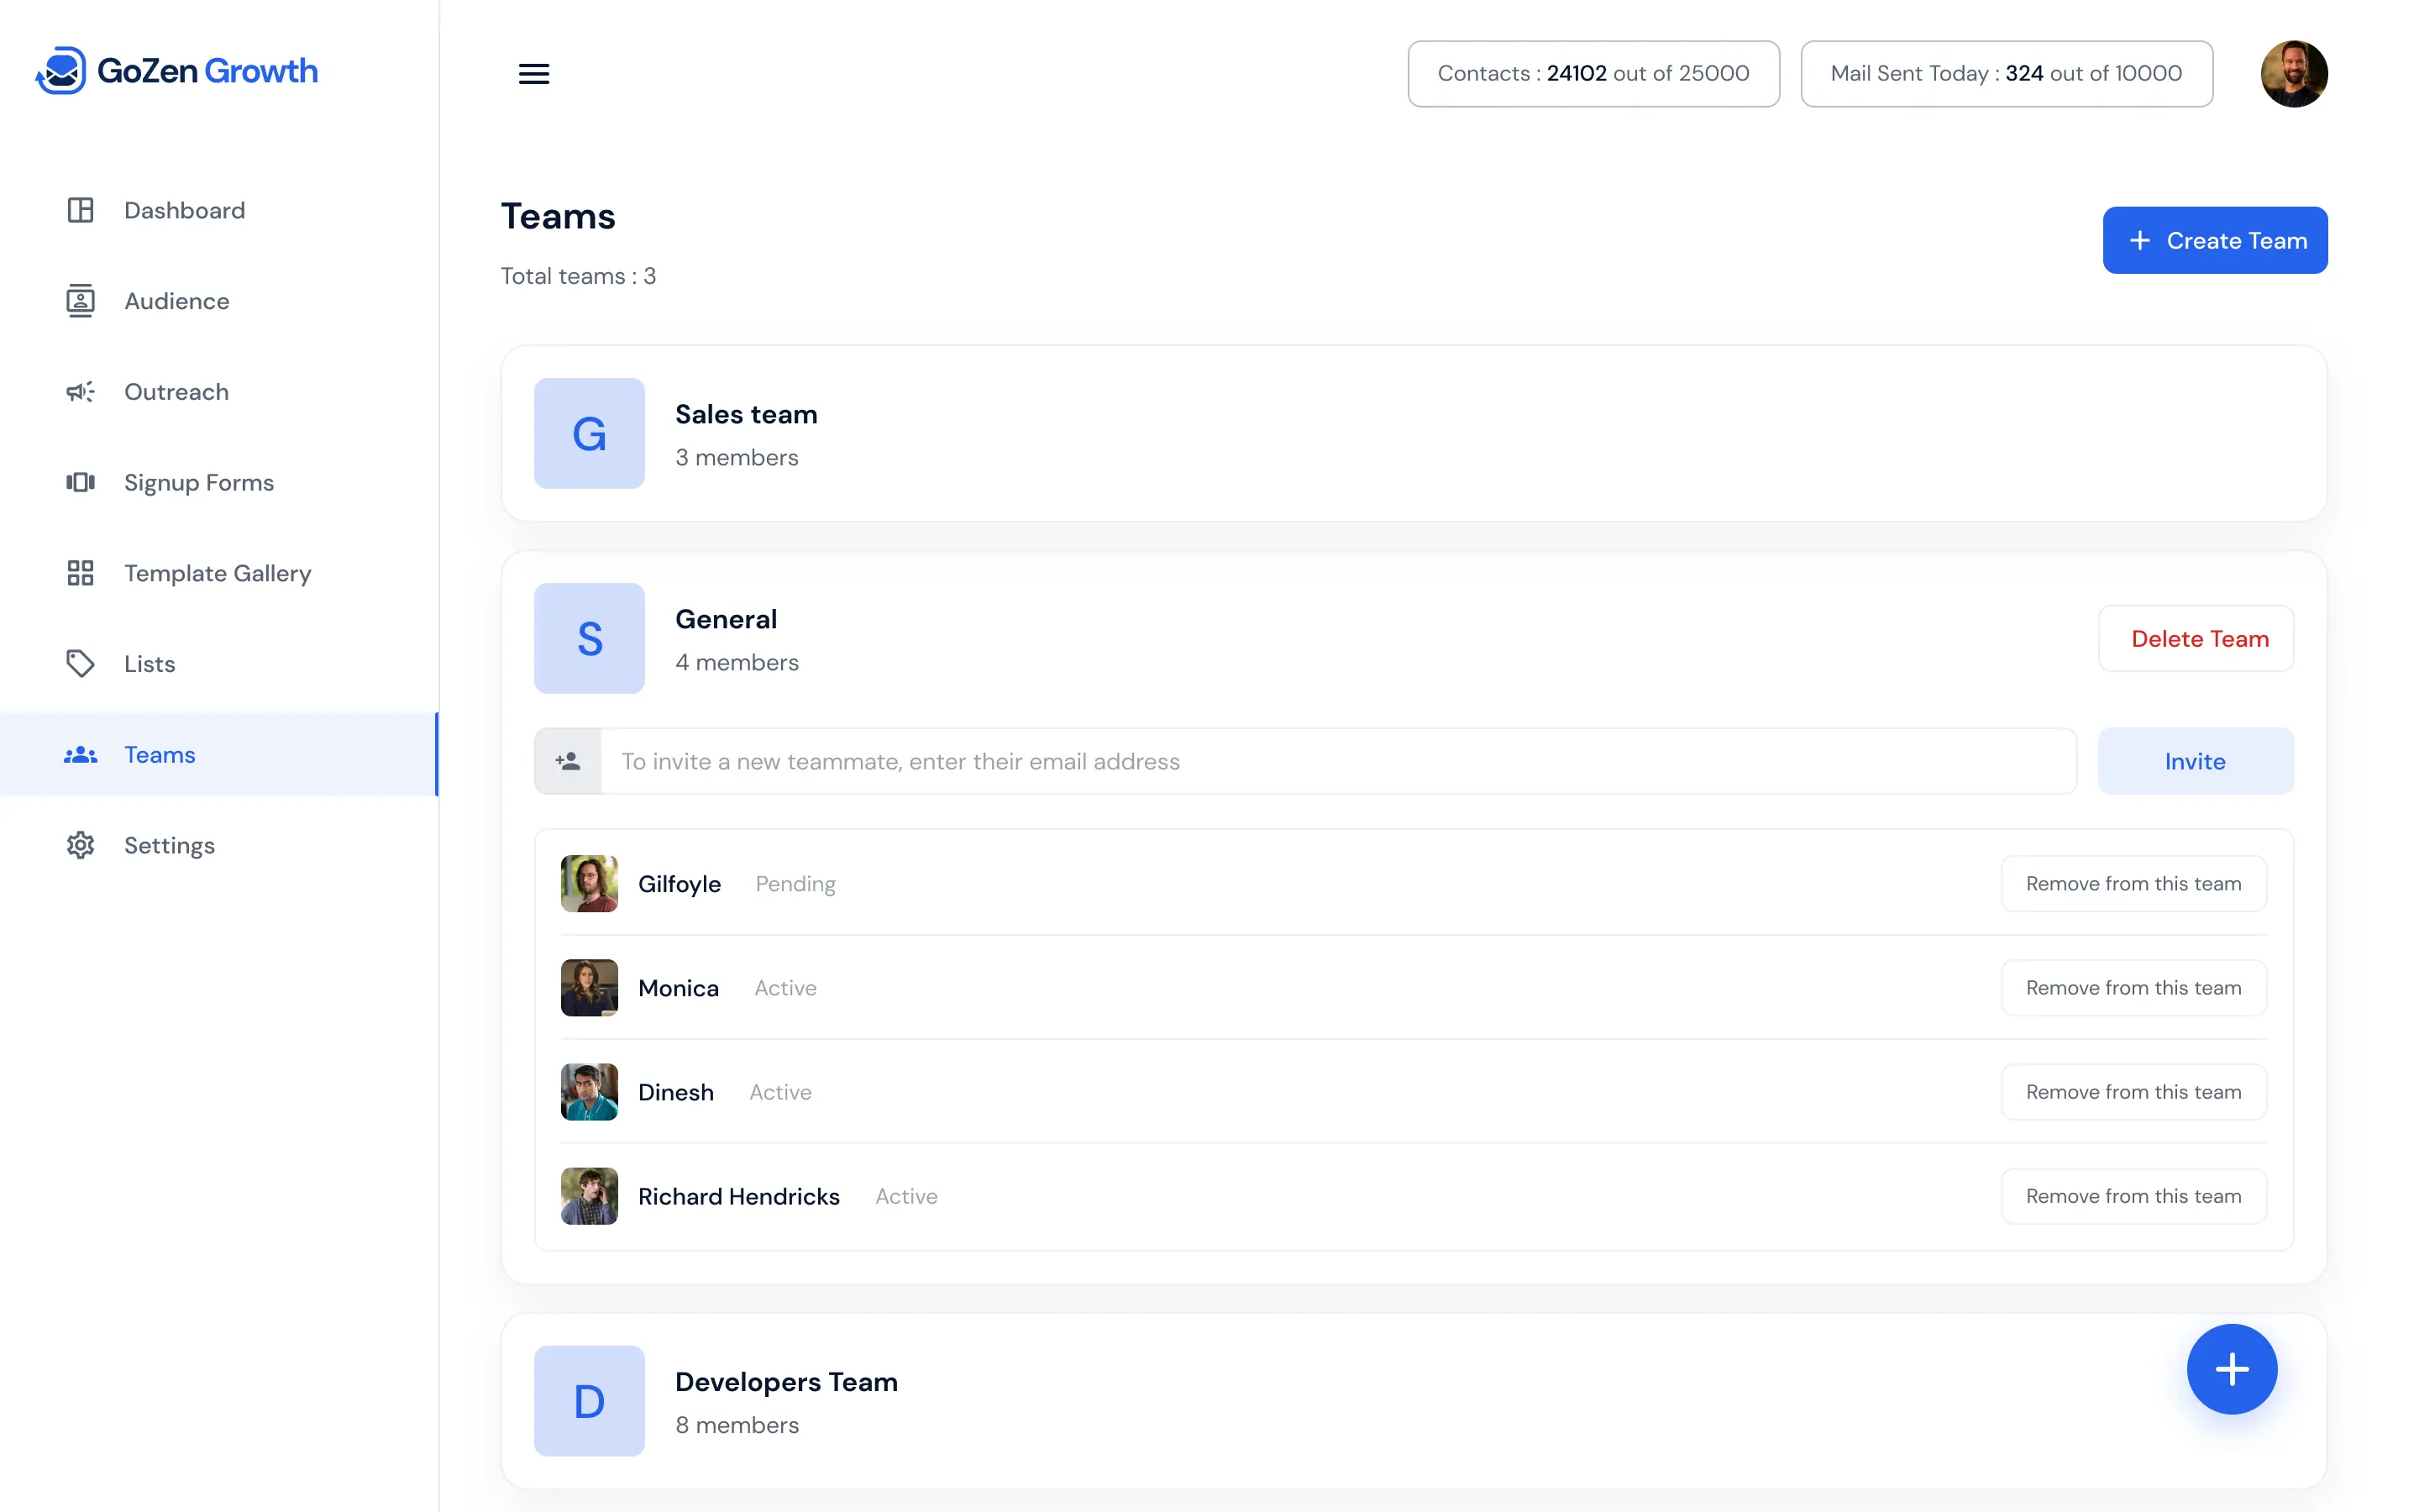Remove Gilfoyle from this team
Viewport: 2419px width, 1512px height.
coord(2132,884)
